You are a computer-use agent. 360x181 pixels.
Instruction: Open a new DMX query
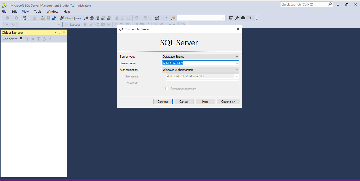pos(97,18)
